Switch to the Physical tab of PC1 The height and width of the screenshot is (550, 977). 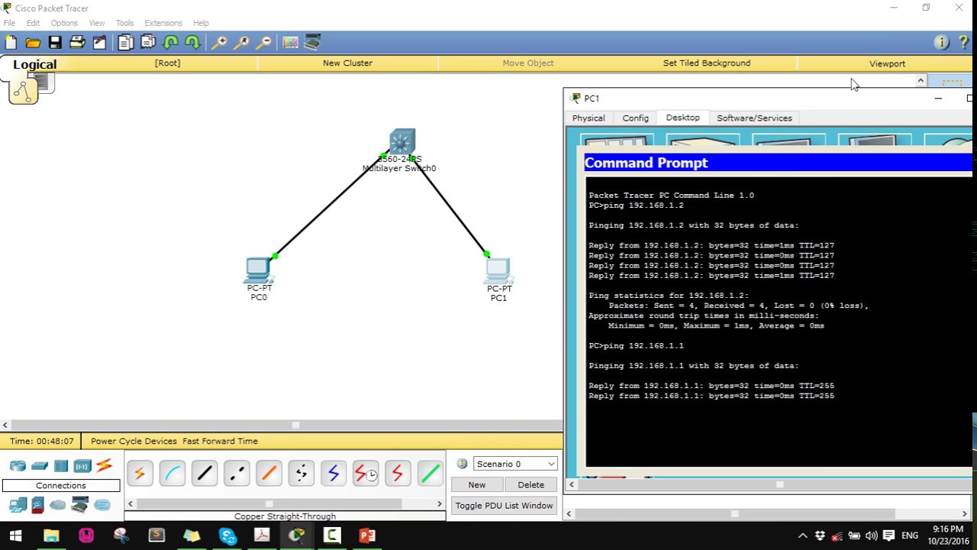[x=588, y=118]
